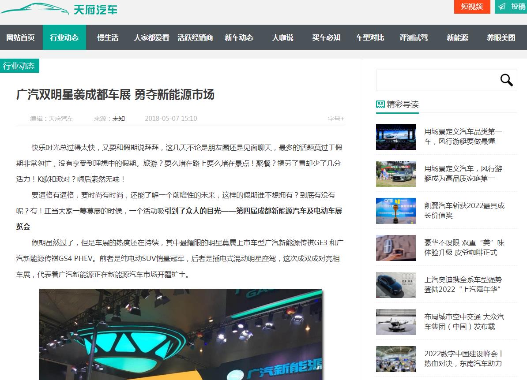Open 车型对比 in the nav bar
Image resolution: width=527 pixels, height=380 pixels.
pos(370,37)
